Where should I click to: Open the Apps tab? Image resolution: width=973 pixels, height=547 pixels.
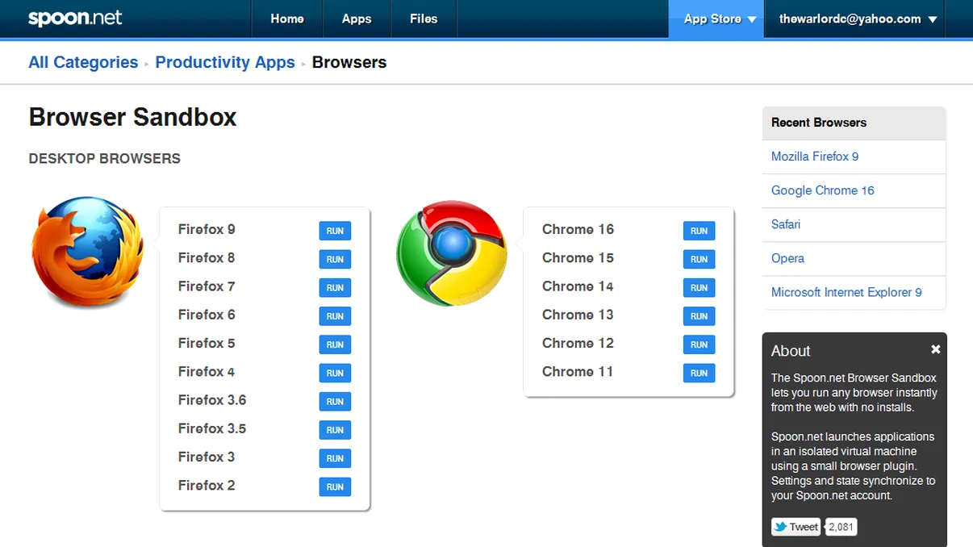tap(357, 19)
